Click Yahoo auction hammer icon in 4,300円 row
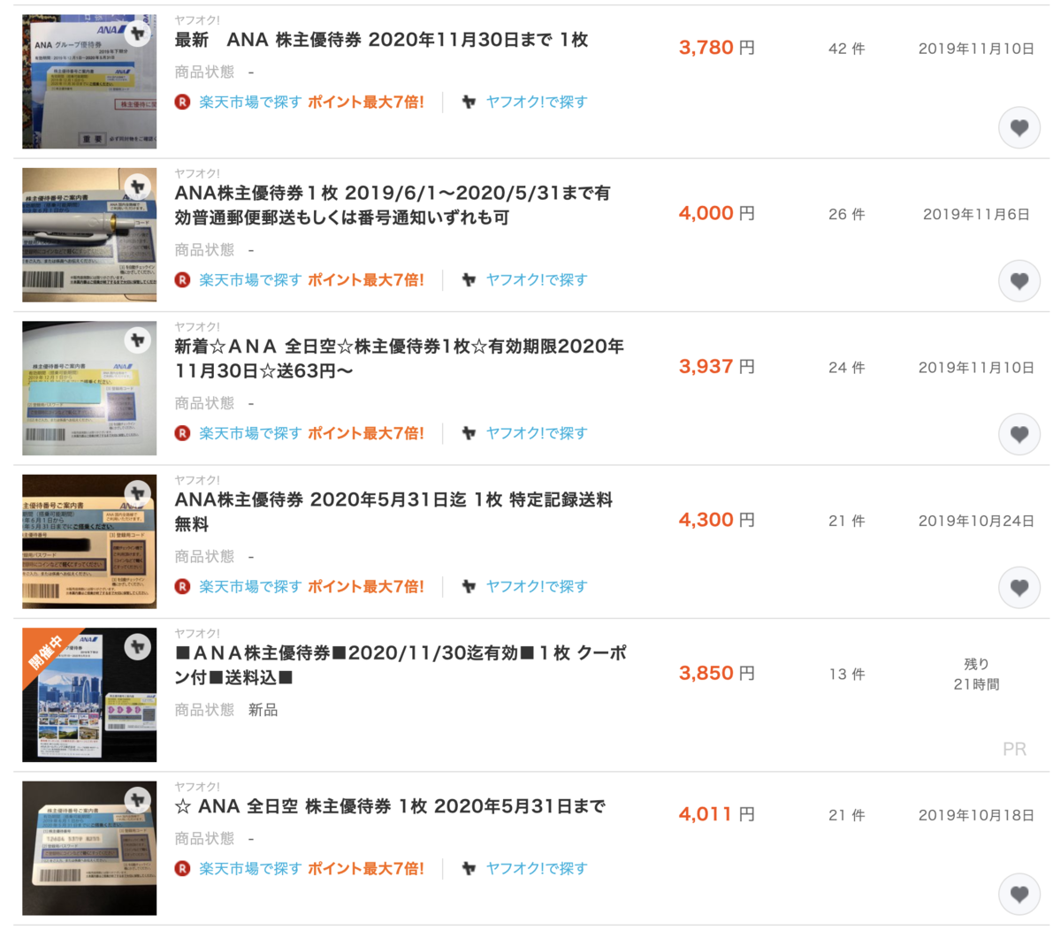1061x930 pixels. 469,586
